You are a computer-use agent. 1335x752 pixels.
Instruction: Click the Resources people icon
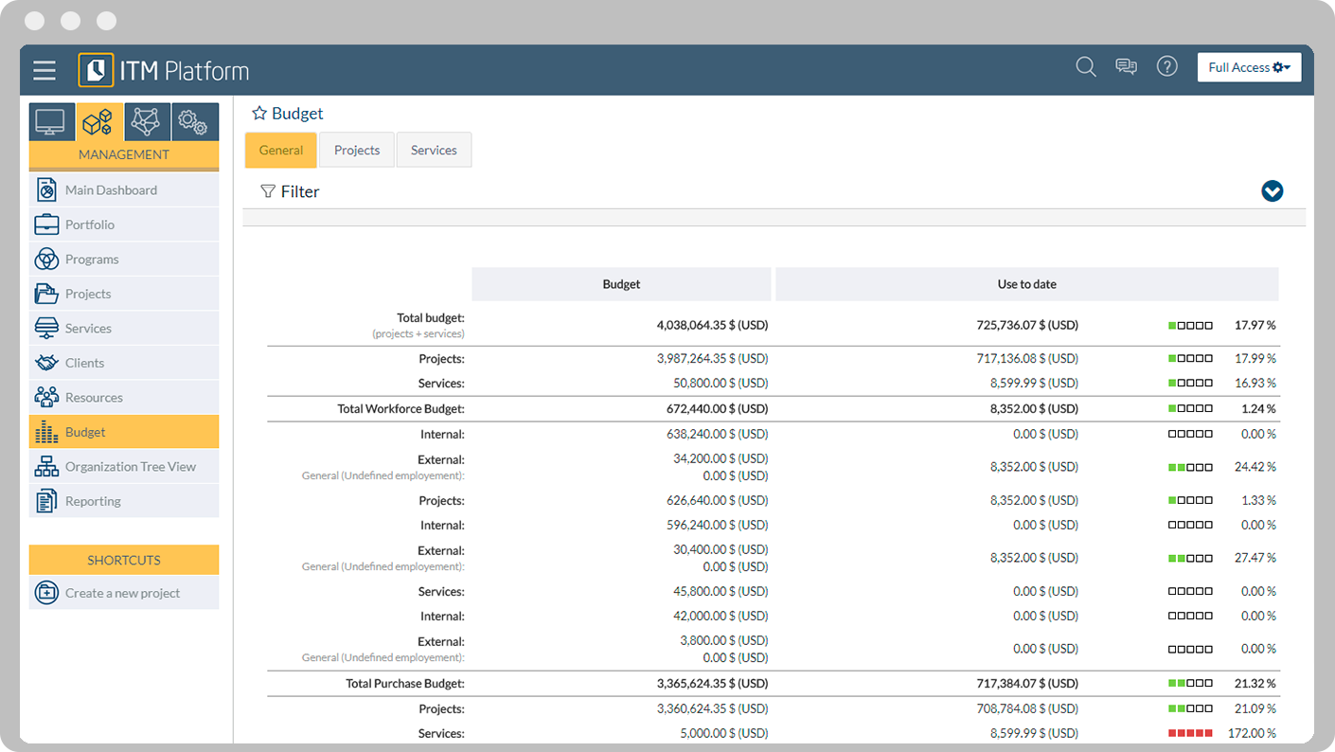(46, 397)
